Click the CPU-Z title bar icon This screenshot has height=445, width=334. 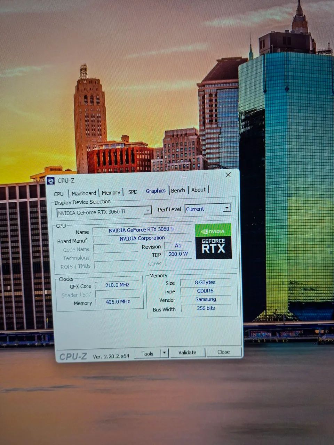click(x=51, y=180)
